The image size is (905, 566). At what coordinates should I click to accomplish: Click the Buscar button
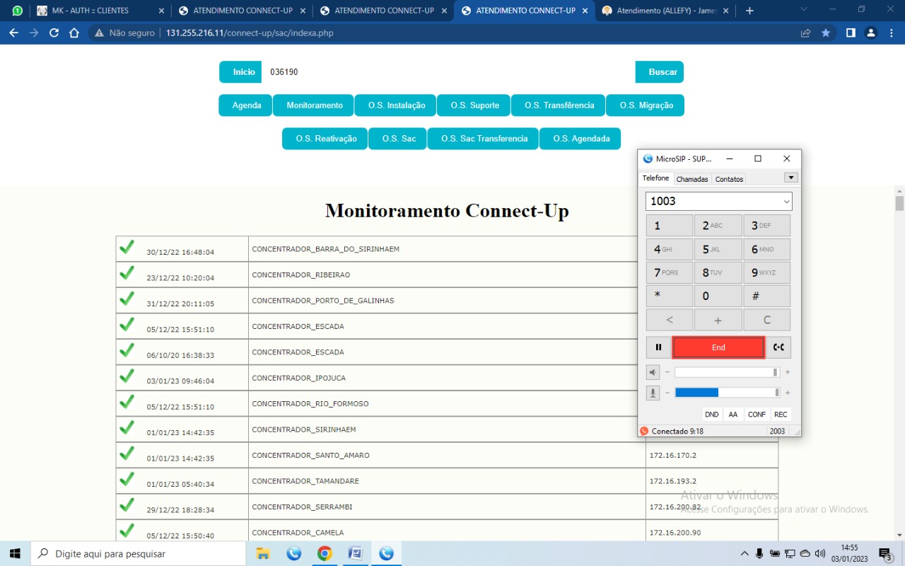pos(660,72)
